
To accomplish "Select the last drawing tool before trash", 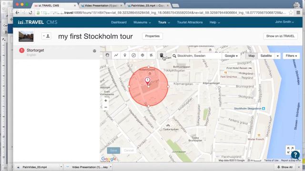I will coord(151,55).
